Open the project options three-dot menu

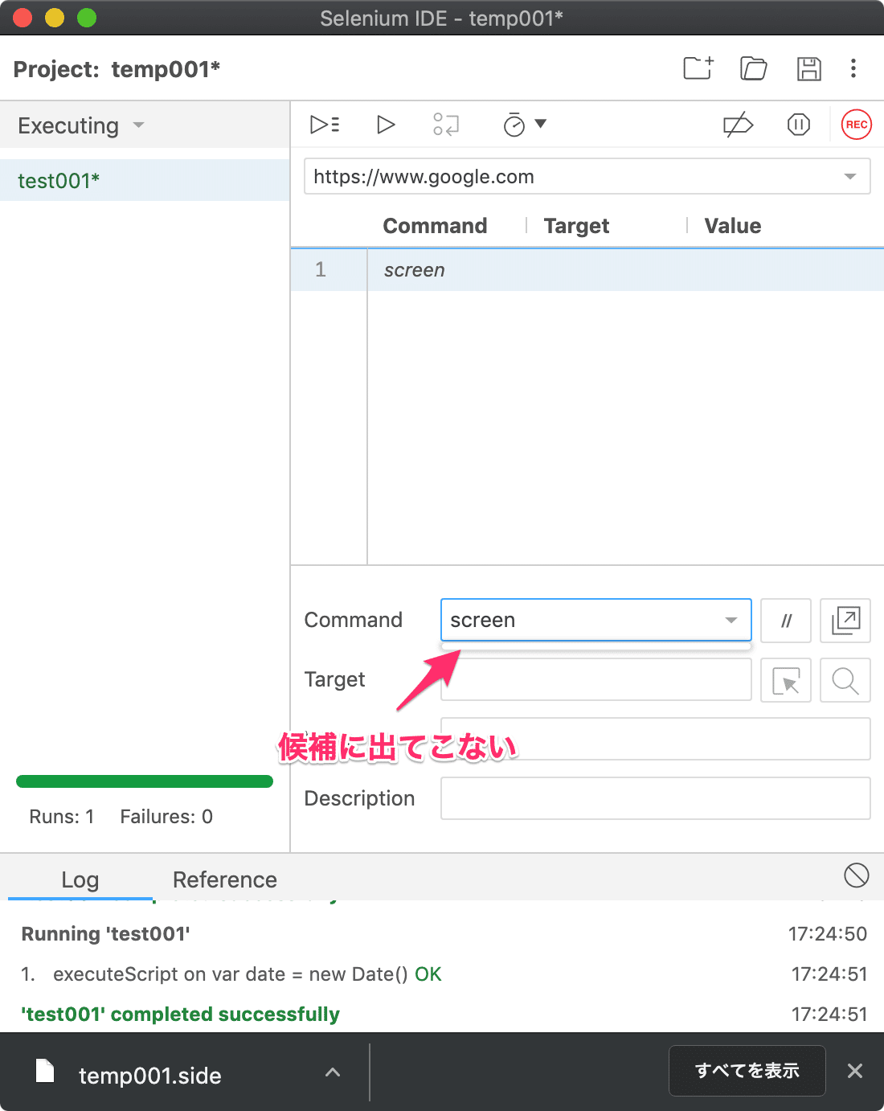point(853,69)
